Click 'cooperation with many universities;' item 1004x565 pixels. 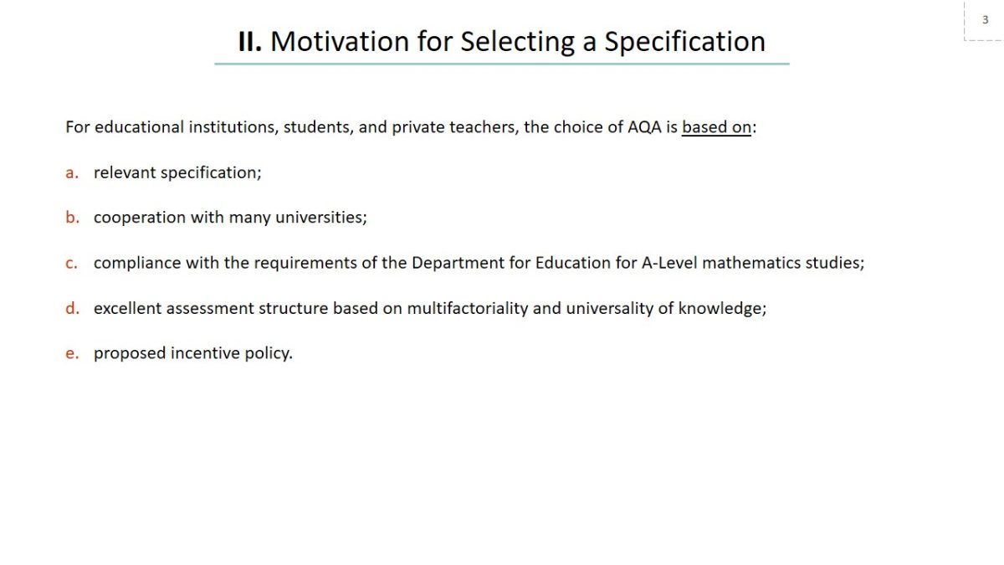coord(230,218)
